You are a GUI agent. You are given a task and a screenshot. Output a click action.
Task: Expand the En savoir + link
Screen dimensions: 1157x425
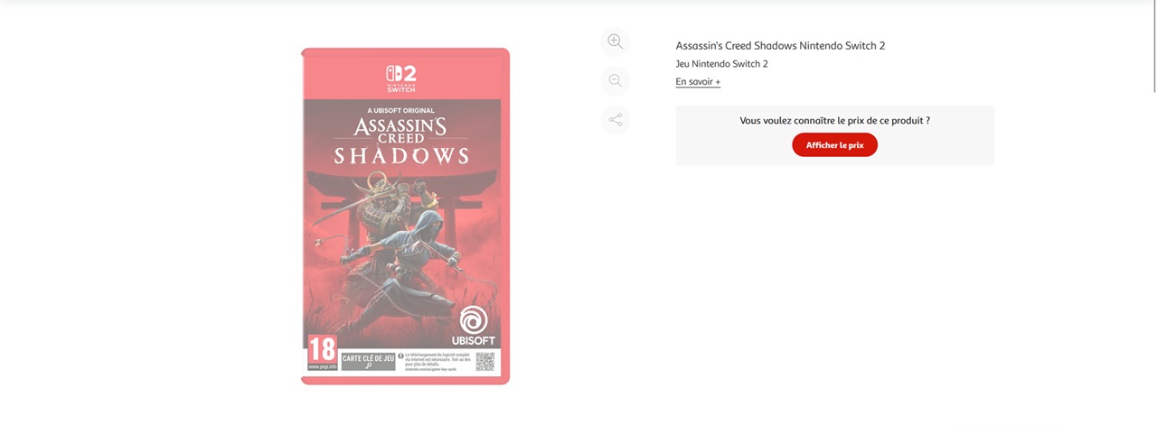click(x=698, y=82)
